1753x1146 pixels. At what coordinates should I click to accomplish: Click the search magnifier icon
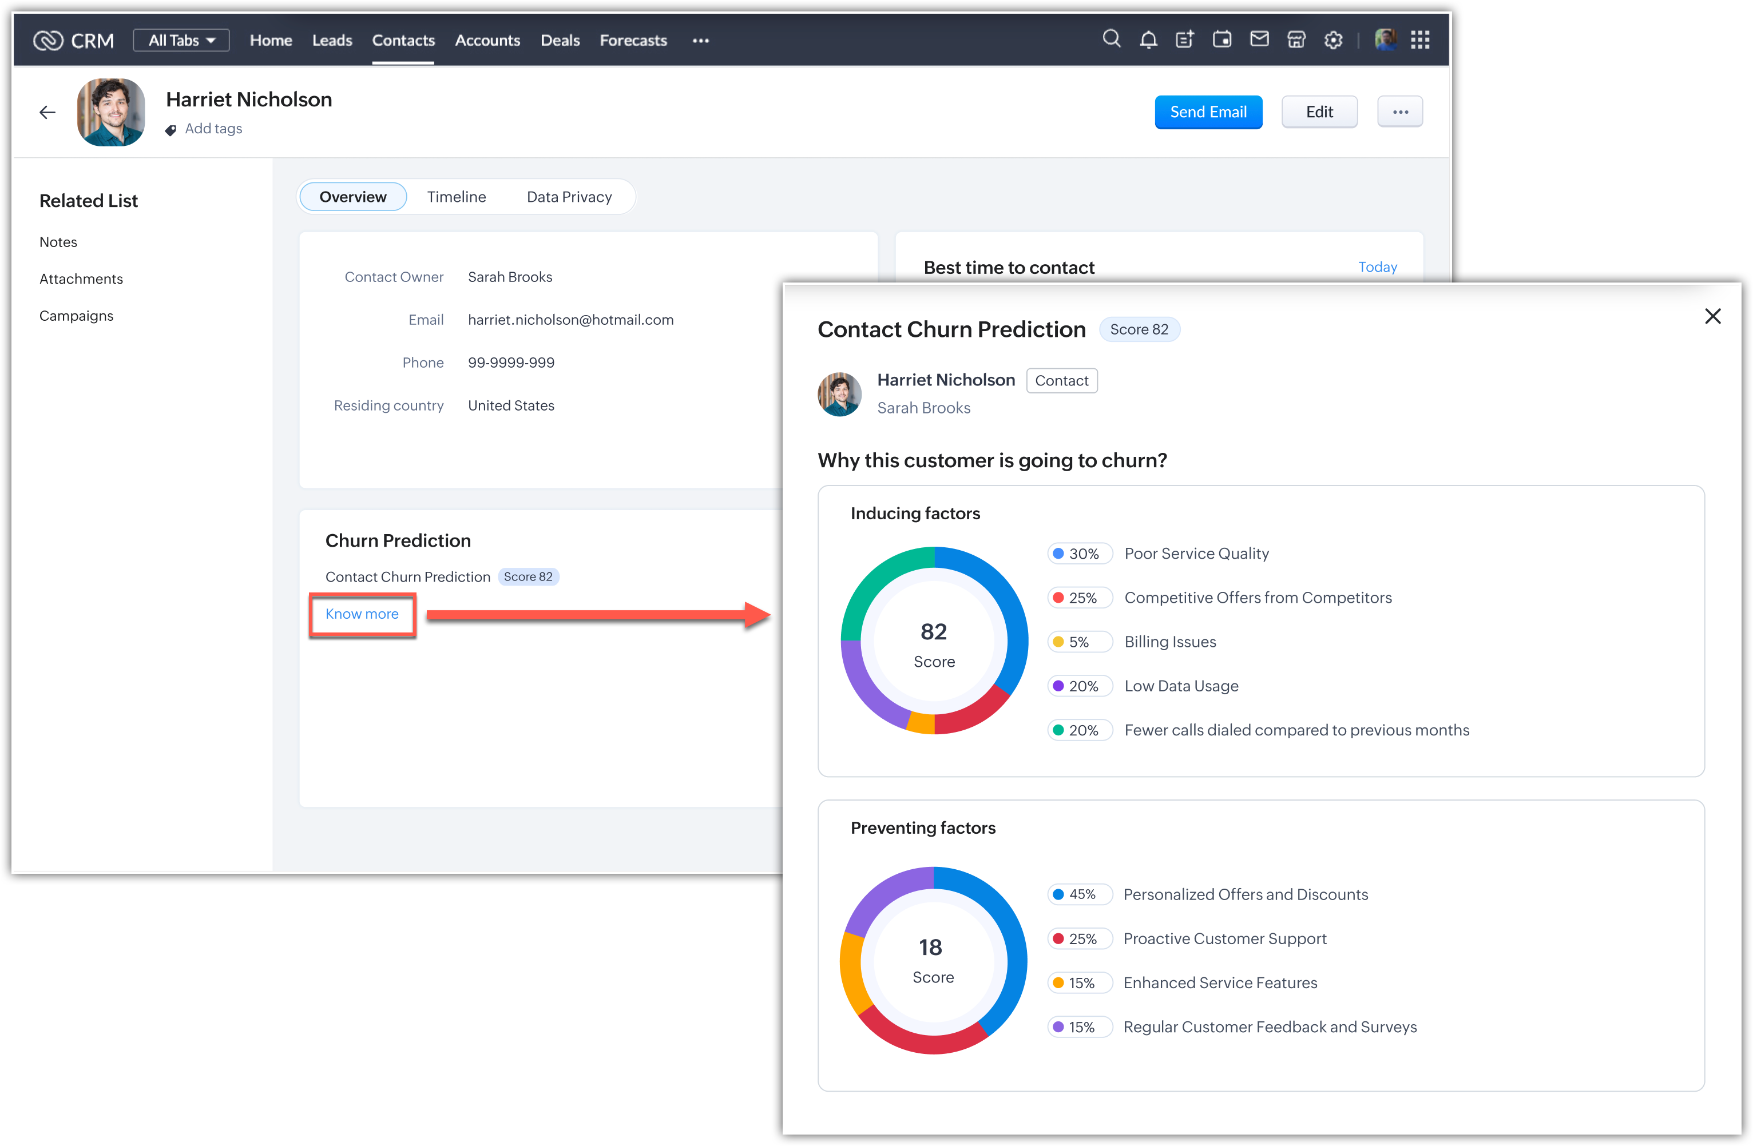point(1112,39)
